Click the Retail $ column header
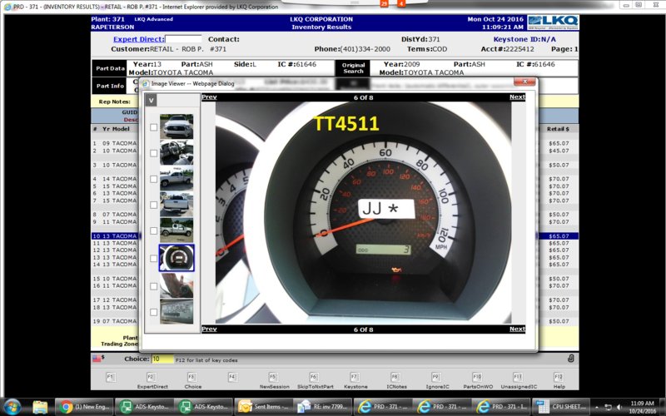The width and height of the screenshot is (666, 416). pyautogui.click(x=558, y=129)
